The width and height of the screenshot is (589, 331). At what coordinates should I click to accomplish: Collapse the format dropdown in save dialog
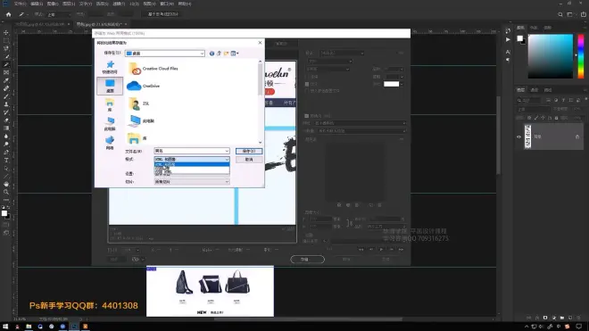pyautogui.click(x=227, y=160)
